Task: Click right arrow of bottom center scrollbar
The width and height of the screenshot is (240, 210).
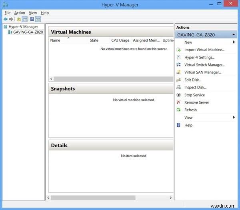Action: (x=171, y=198)
